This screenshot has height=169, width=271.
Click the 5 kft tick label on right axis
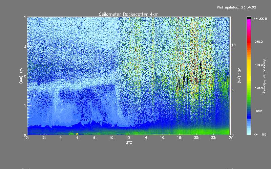(x=233, y=90)
